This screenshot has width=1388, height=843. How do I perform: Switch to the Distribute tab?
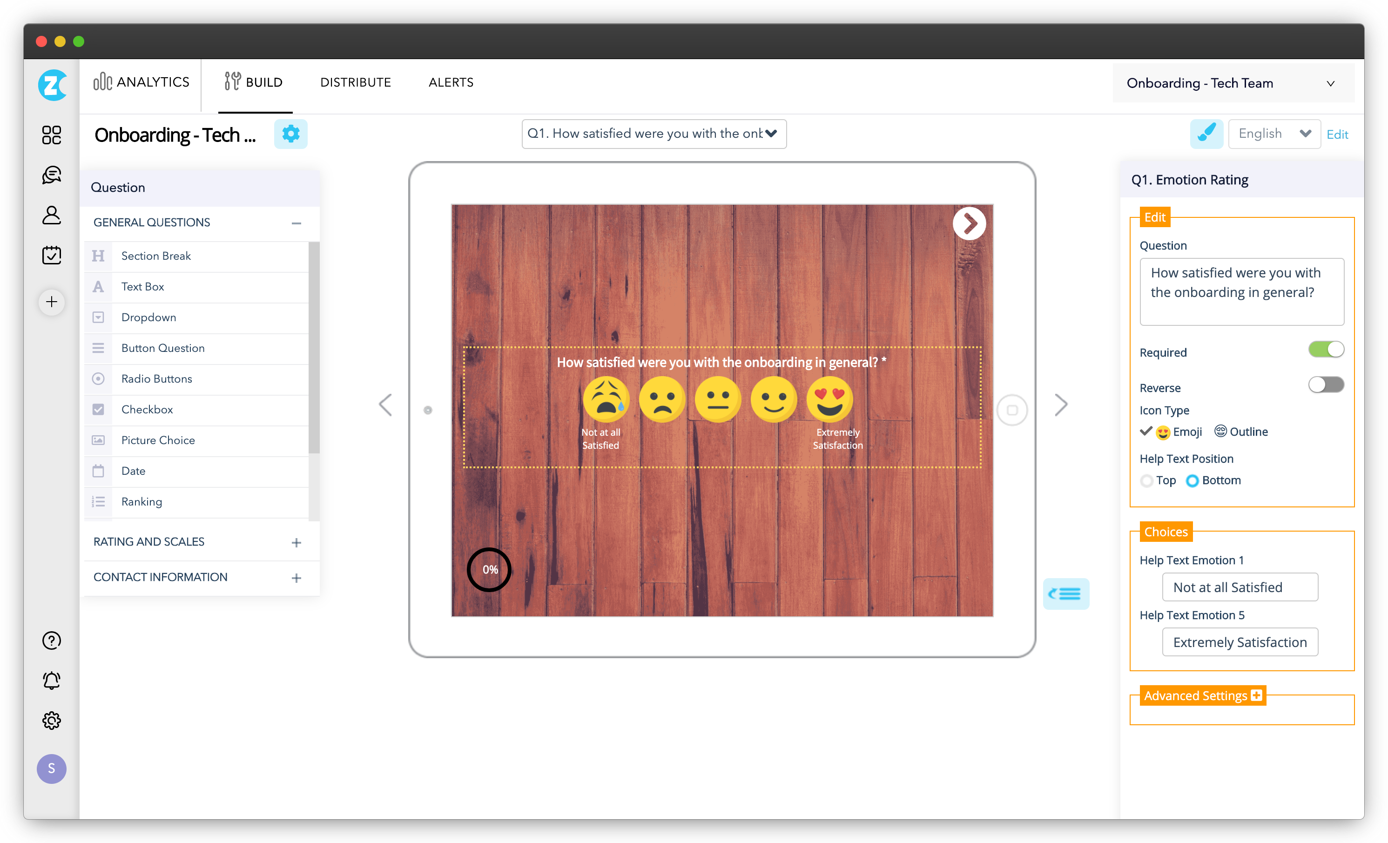tap(356, 82)
